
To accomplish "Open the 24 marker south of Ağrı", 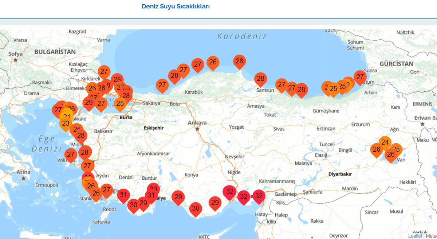I will tap(385, 143).
